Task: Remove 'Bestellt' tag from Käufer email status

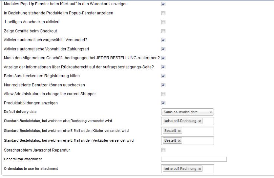Action: coord(179,131)
